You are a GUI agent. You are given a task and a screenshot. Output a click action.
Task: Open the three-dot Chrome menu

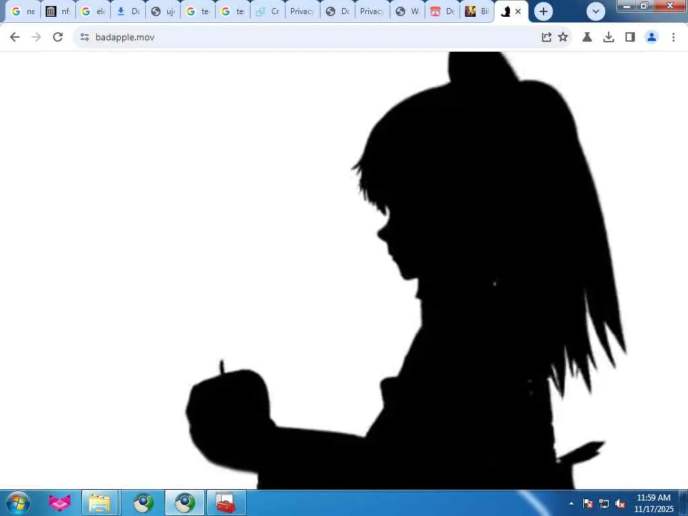pyautogui.click(x=673, y=38)
